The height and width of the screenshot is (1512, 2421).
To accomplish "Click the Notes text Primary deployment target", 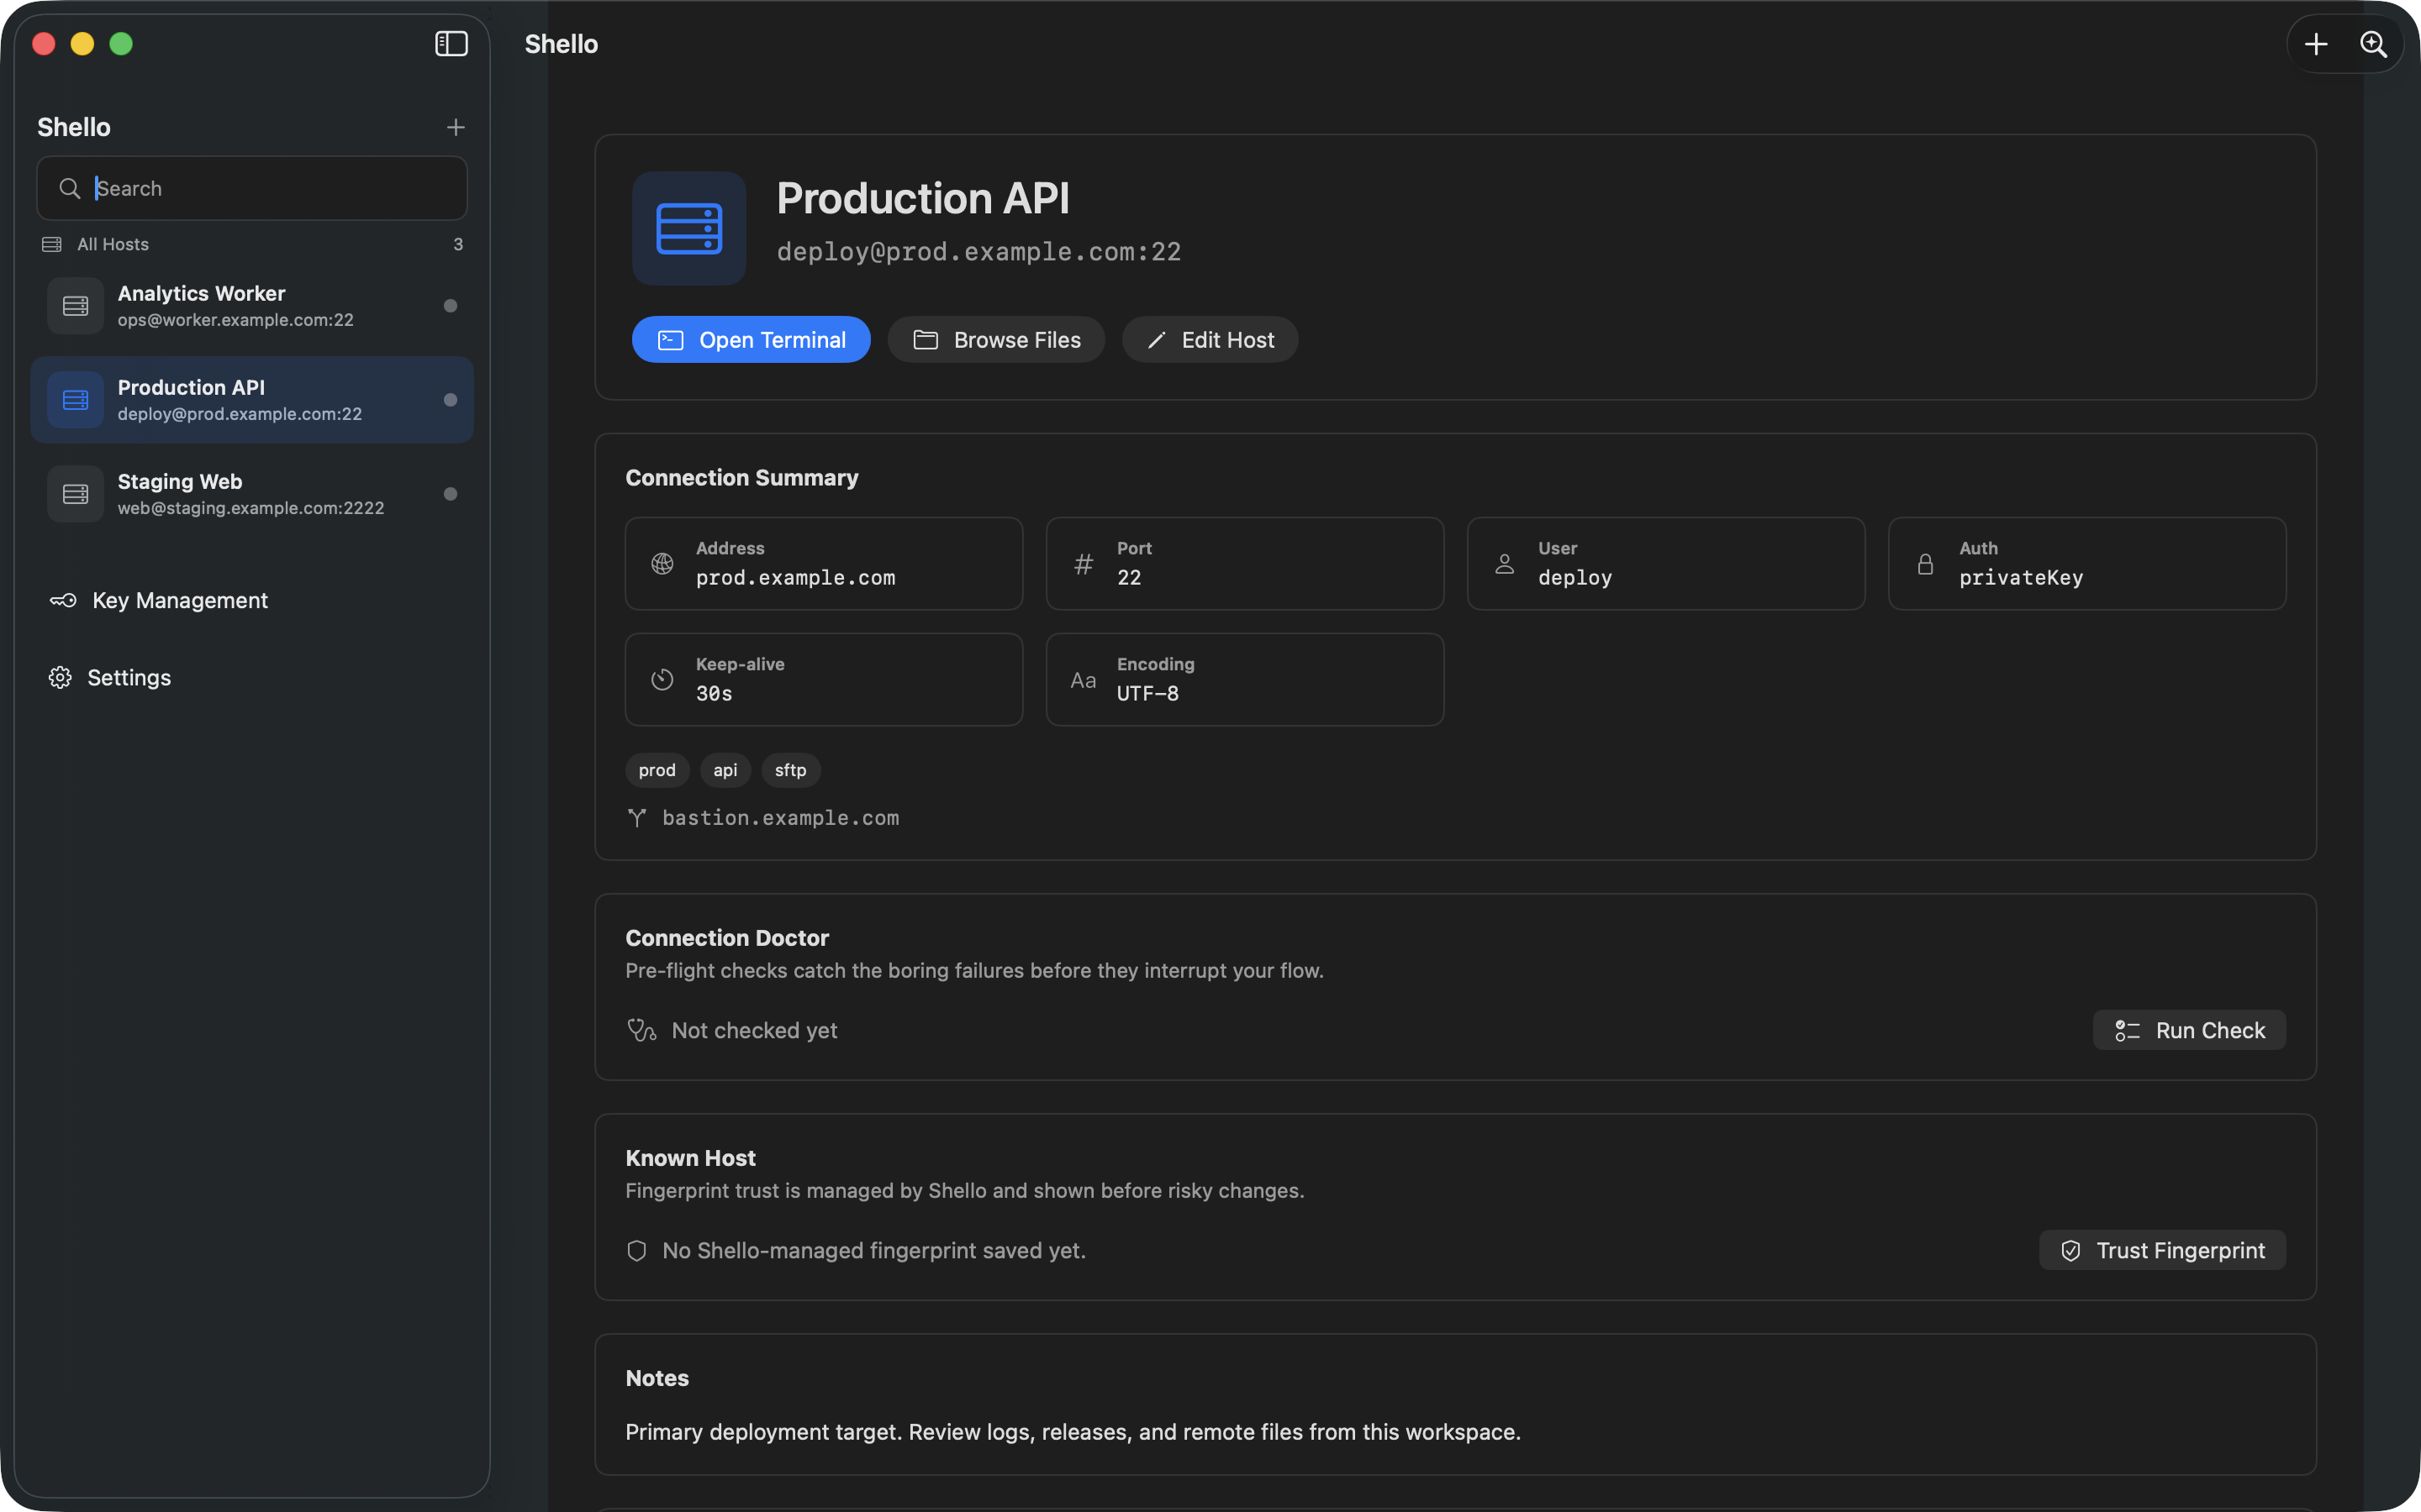I will [1073, 1432].
